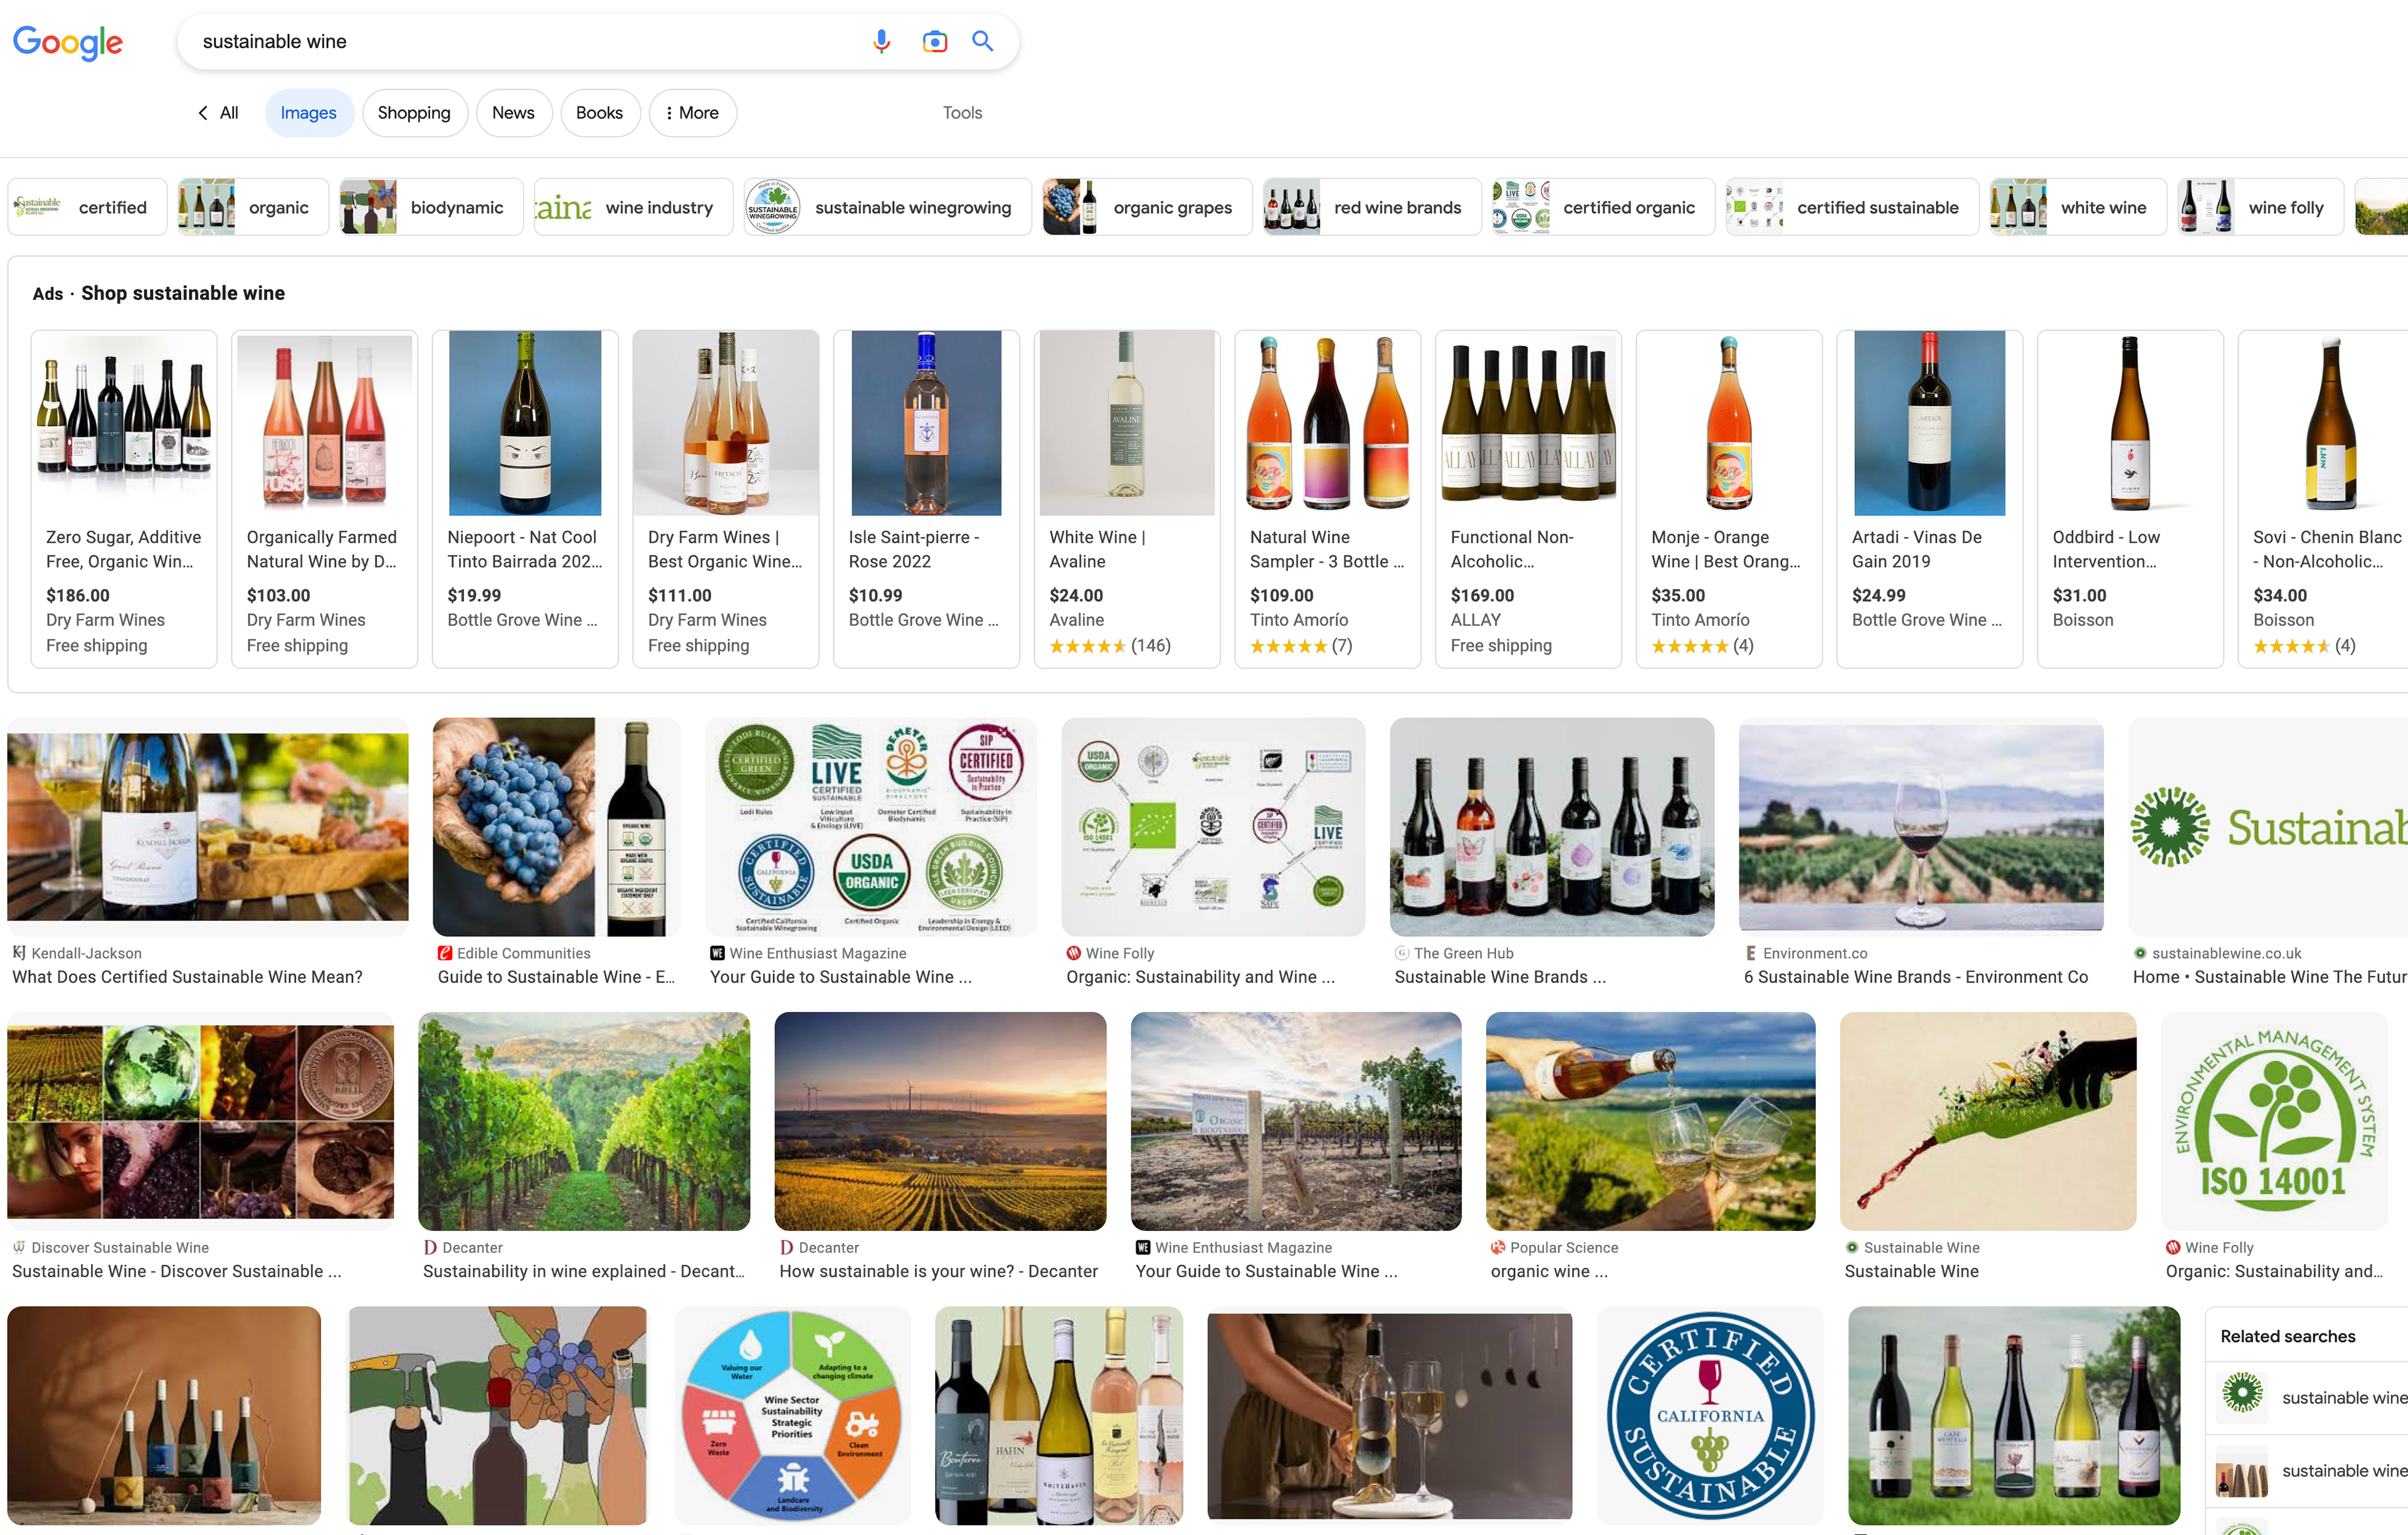Open Artadi Vinas De Gain 2019 ad

click(x=1929, y=498)
